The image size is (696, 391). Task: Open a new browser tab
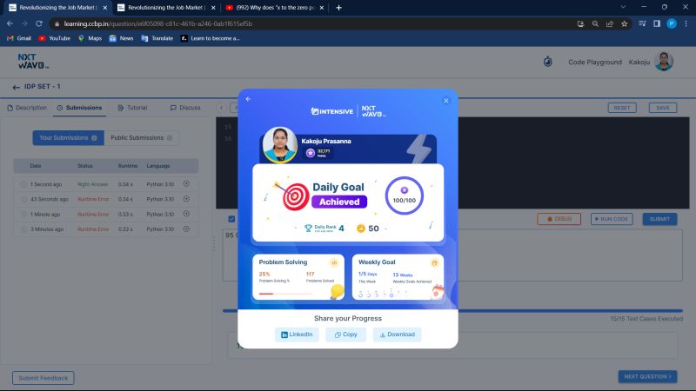[x=338, y=8]
